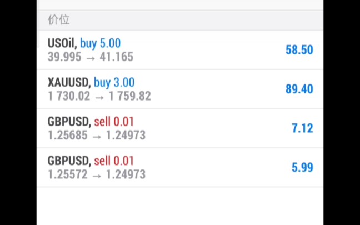Tap the arrow between 1.25572 and 1.24973

point(97,176)
